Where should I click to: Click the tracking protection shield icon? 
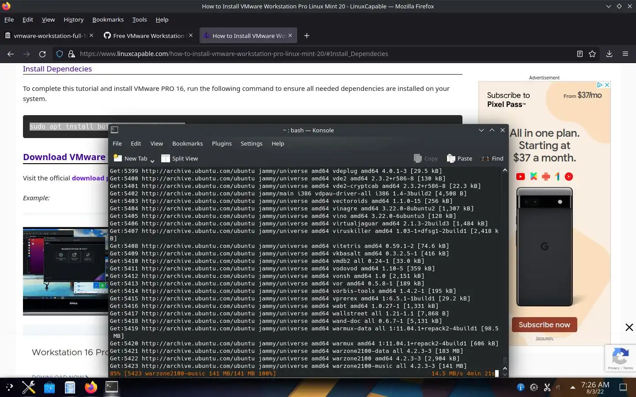coord(60,54)
